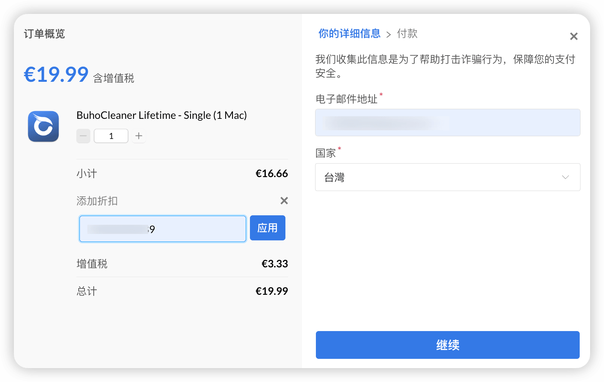
Task: Click the BuhoCleaner app icon
Action: (x=43, y=127)
